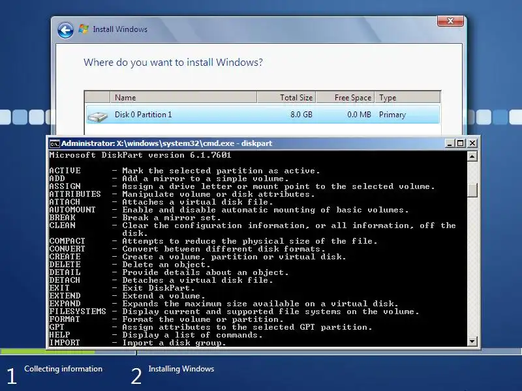Sort by the Total Size column header

tap(286, 97)
